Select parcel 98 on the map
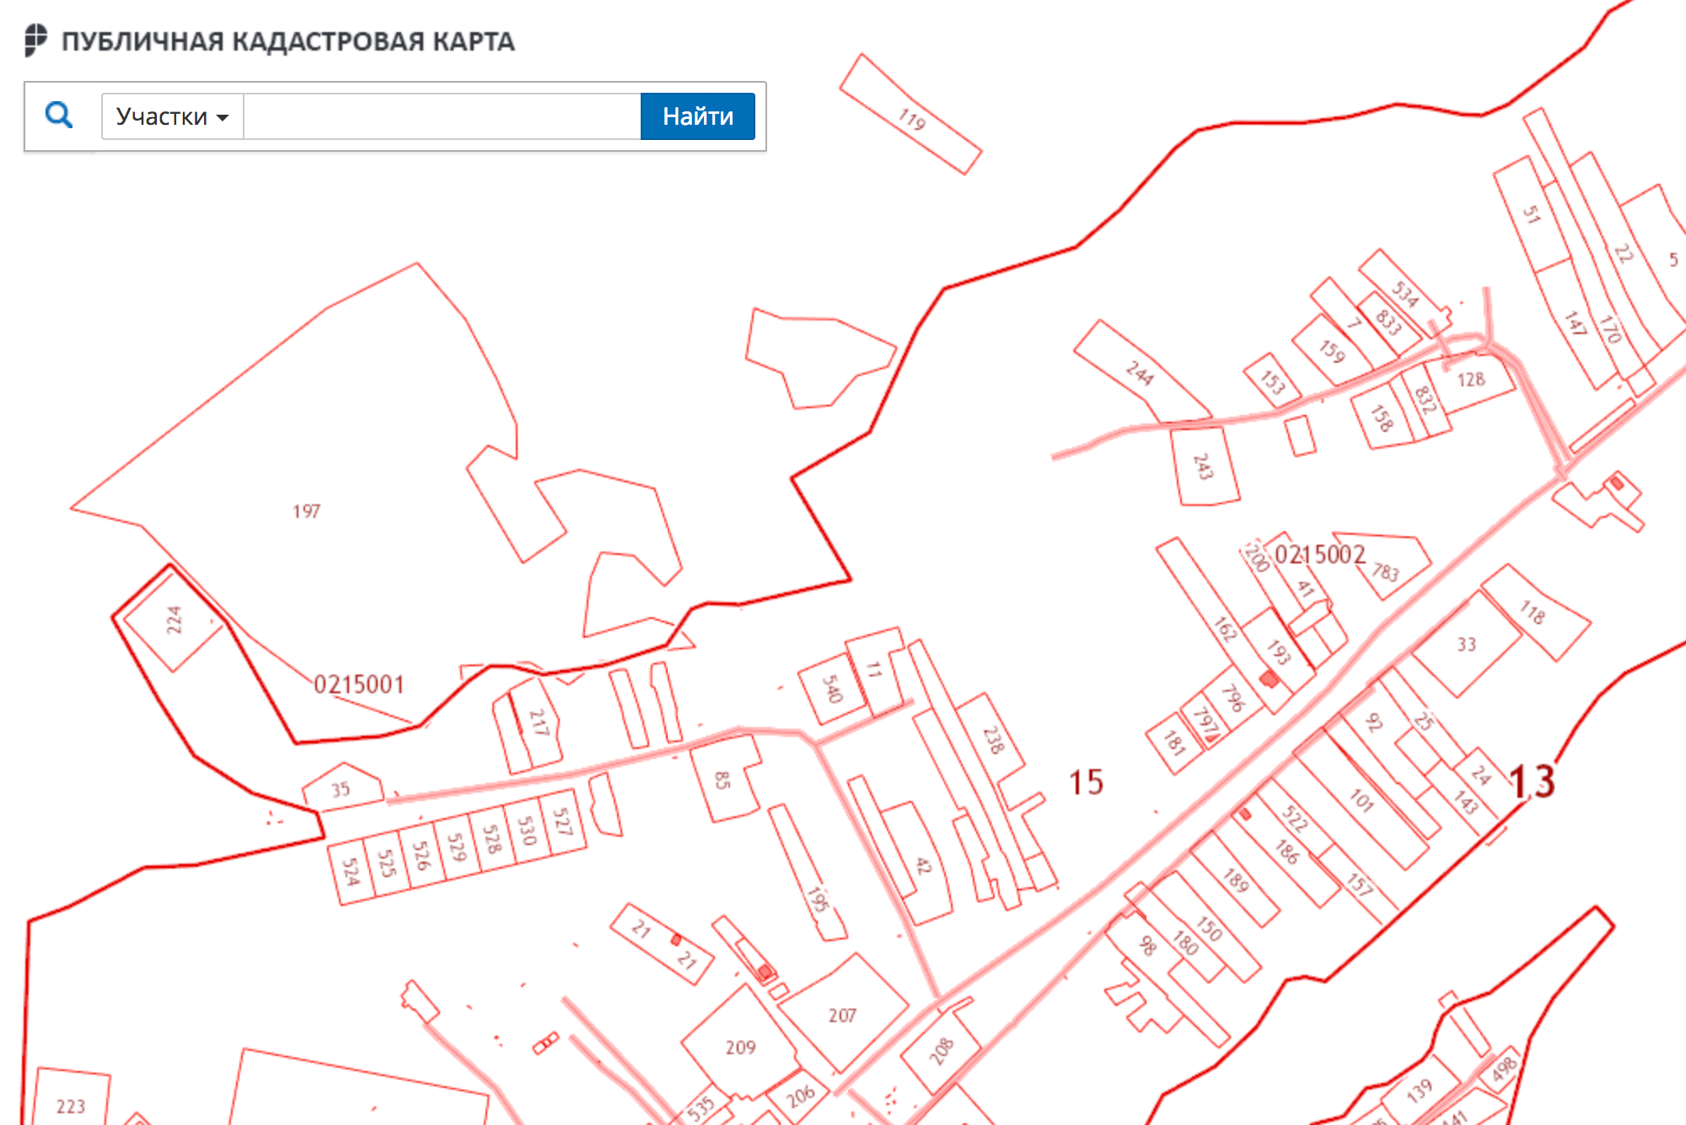Screen dimensions: 1686x1125 [x=1147, y=945]
